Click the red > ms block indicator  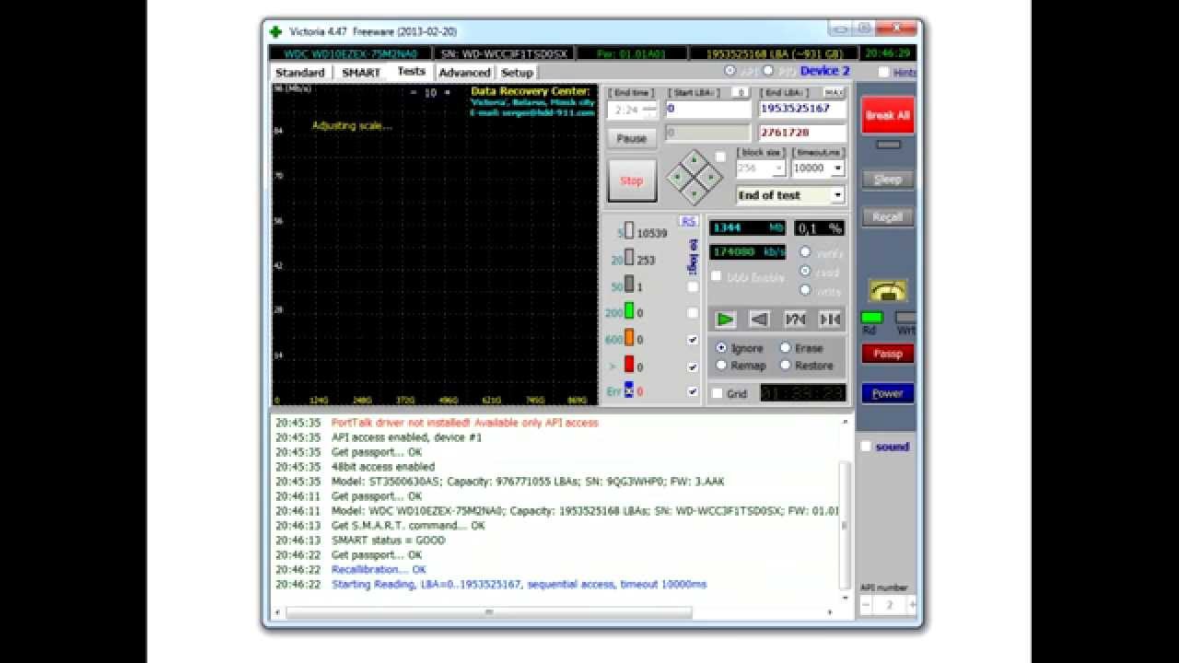[629, 365]
